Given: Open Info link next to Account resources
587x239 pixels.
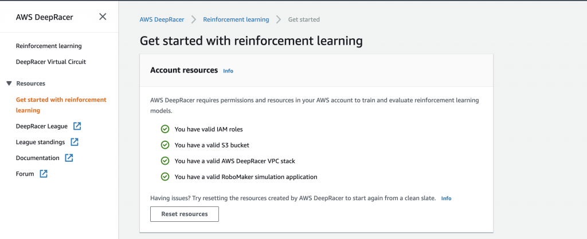Looking at the screenshot, I should pos(228,70).
